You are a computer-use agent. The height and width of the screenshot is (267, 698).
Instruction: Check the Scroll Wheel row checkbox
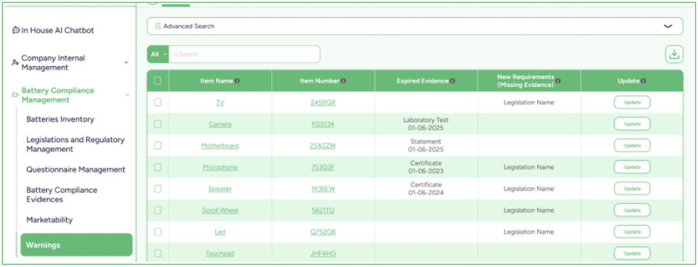pyautogui.click(x=157, y=210)
